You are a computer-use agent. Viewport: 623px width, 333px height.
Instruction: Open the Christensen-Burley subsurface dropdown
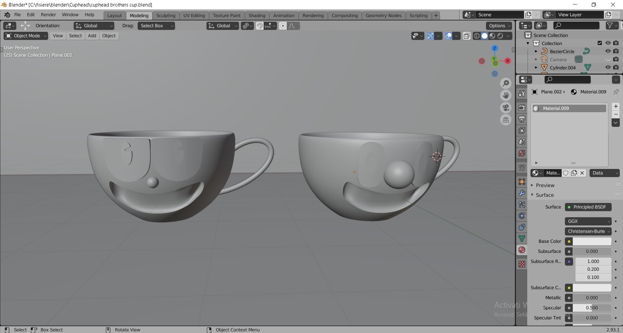click(588, 231)
